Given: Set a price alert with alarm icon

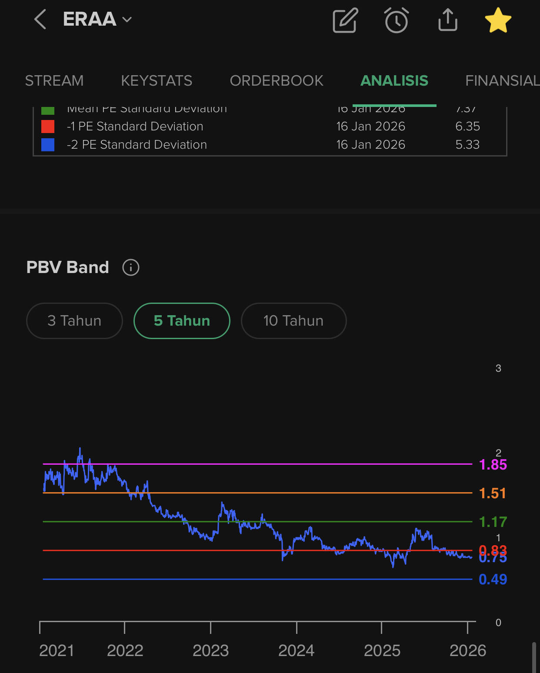Looking at the screenshot, I should click(397, 20).
